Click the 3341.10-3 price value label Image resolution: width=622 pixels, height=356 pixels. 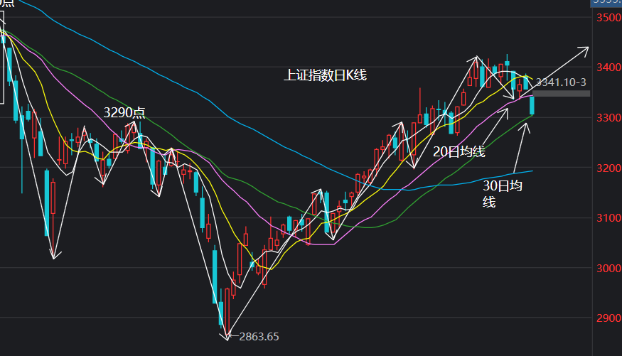point(561,82)
